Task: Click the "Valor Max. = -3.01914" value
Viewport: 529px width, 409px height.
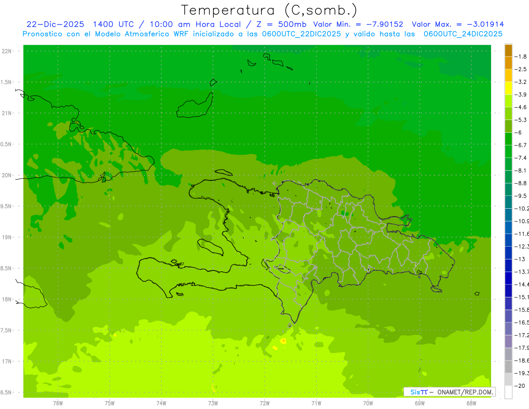Action: coord(458,24)
